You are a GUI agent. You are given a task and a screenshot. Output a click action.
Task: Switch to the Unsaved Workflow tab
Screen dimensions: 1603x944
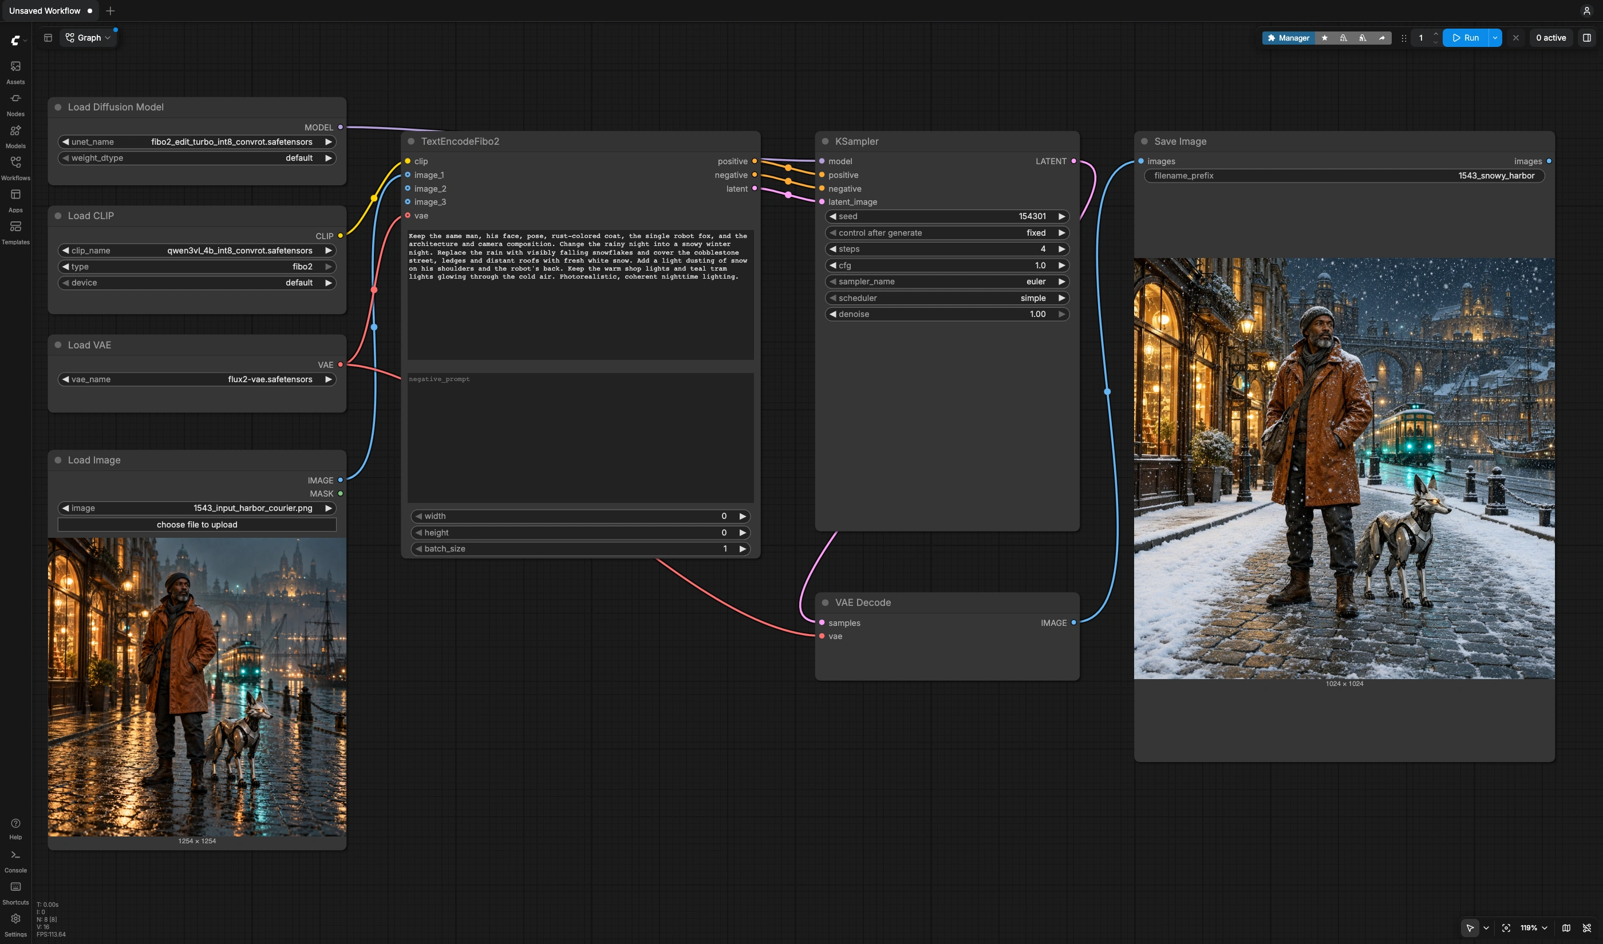(x=50, y=11)
